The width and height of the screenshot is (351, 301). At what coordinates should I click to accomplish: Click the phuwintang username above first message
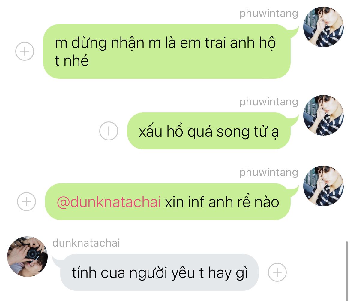(268, 14)
